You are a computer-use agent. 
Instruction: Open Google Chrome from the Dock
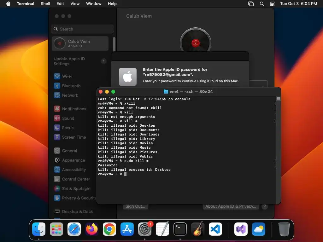click(109, 229)
